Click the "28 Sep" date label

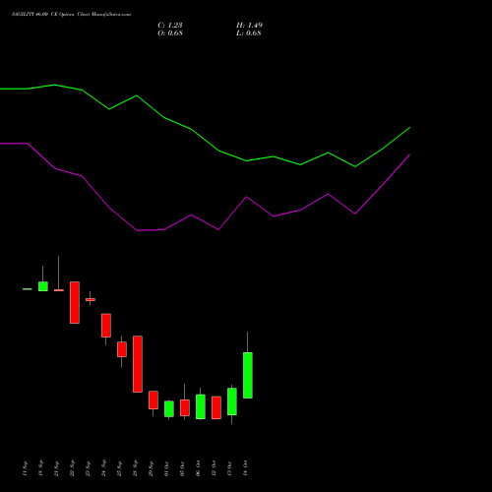[x=135, y=468]
